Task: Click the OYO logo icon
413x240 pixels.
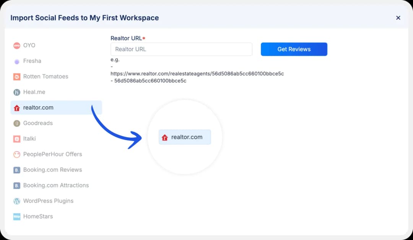Action: pyautogui.click(x=16, y=45)
